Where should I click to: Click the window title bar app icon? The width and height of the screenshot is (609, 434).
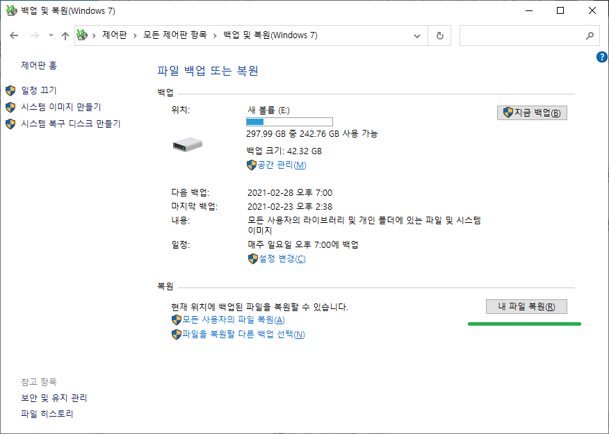click(12, 10)
